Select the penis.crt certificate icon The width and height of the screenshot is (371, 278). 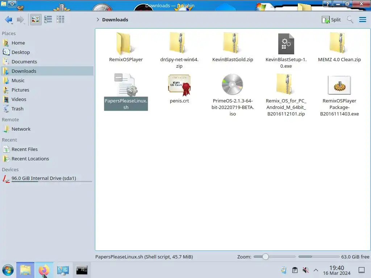(x=179, y=85)
